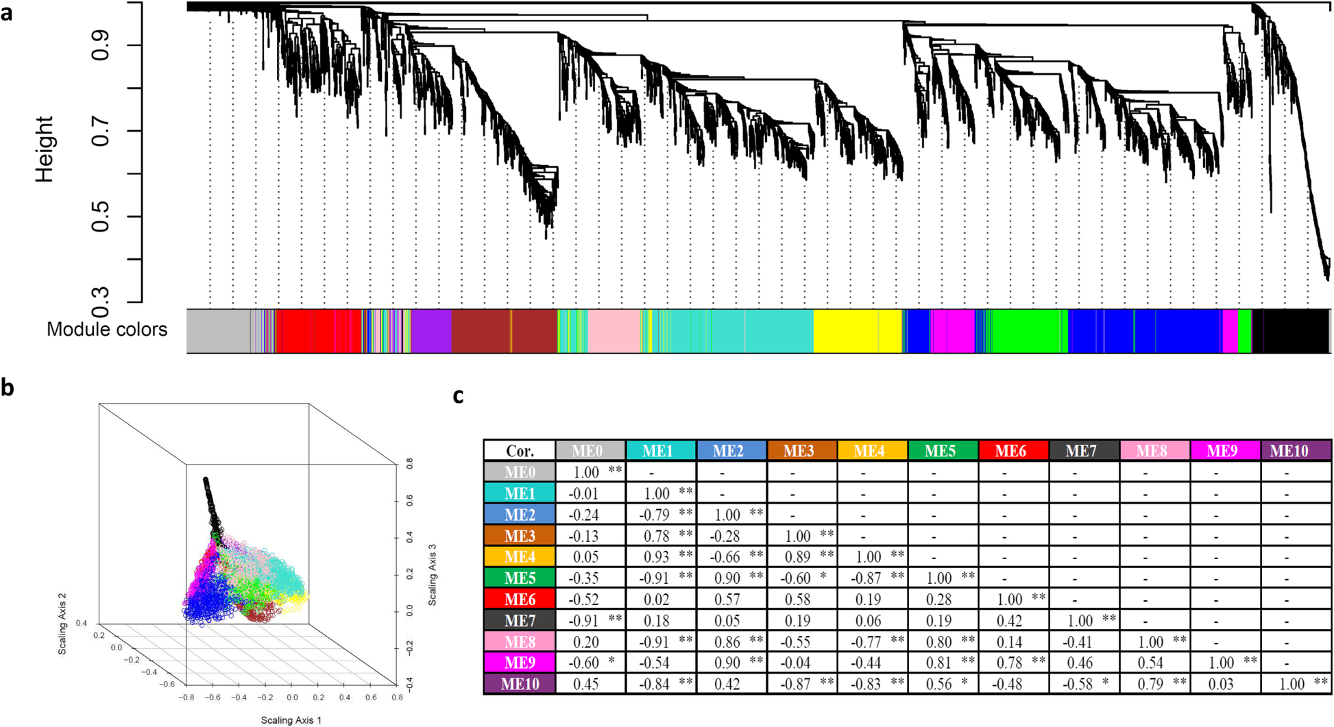The height and width of the screenshot is (727, 1334).
Task: Click the ME6 row label
Action: pos(520,599)
